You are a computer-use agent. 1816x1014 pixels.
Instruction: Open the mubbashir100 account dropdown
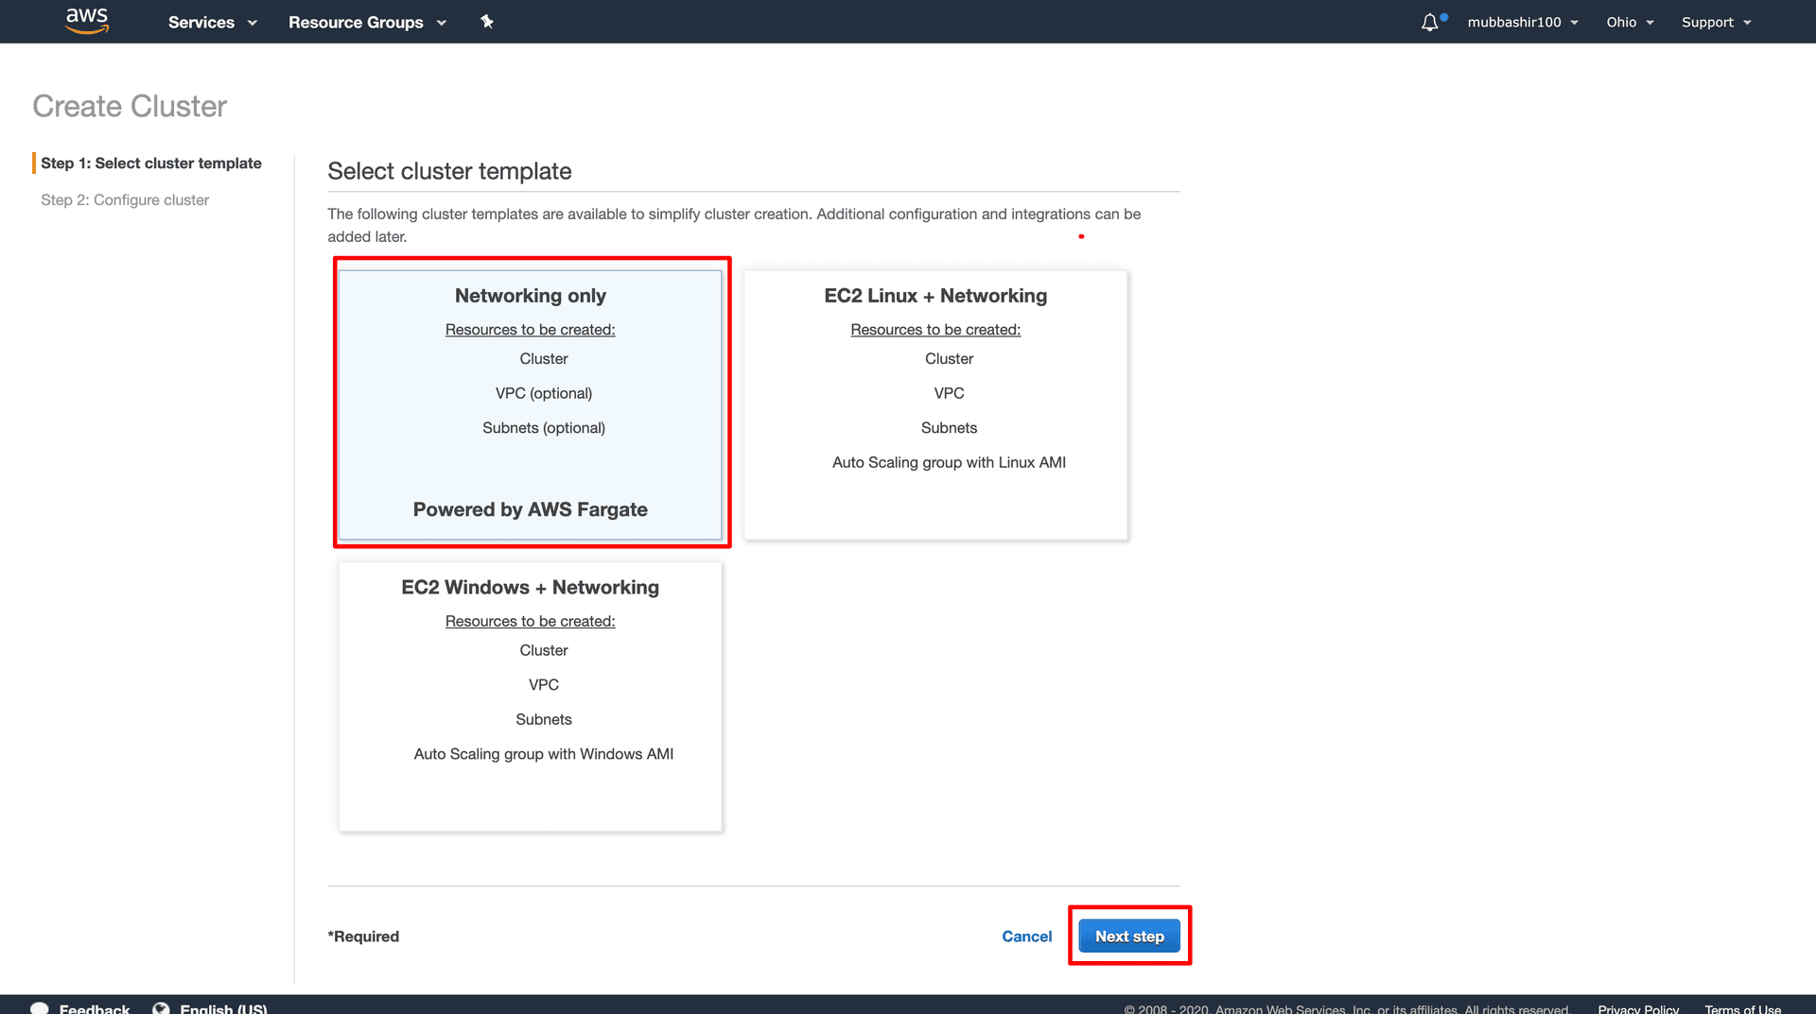(1523, 22)
